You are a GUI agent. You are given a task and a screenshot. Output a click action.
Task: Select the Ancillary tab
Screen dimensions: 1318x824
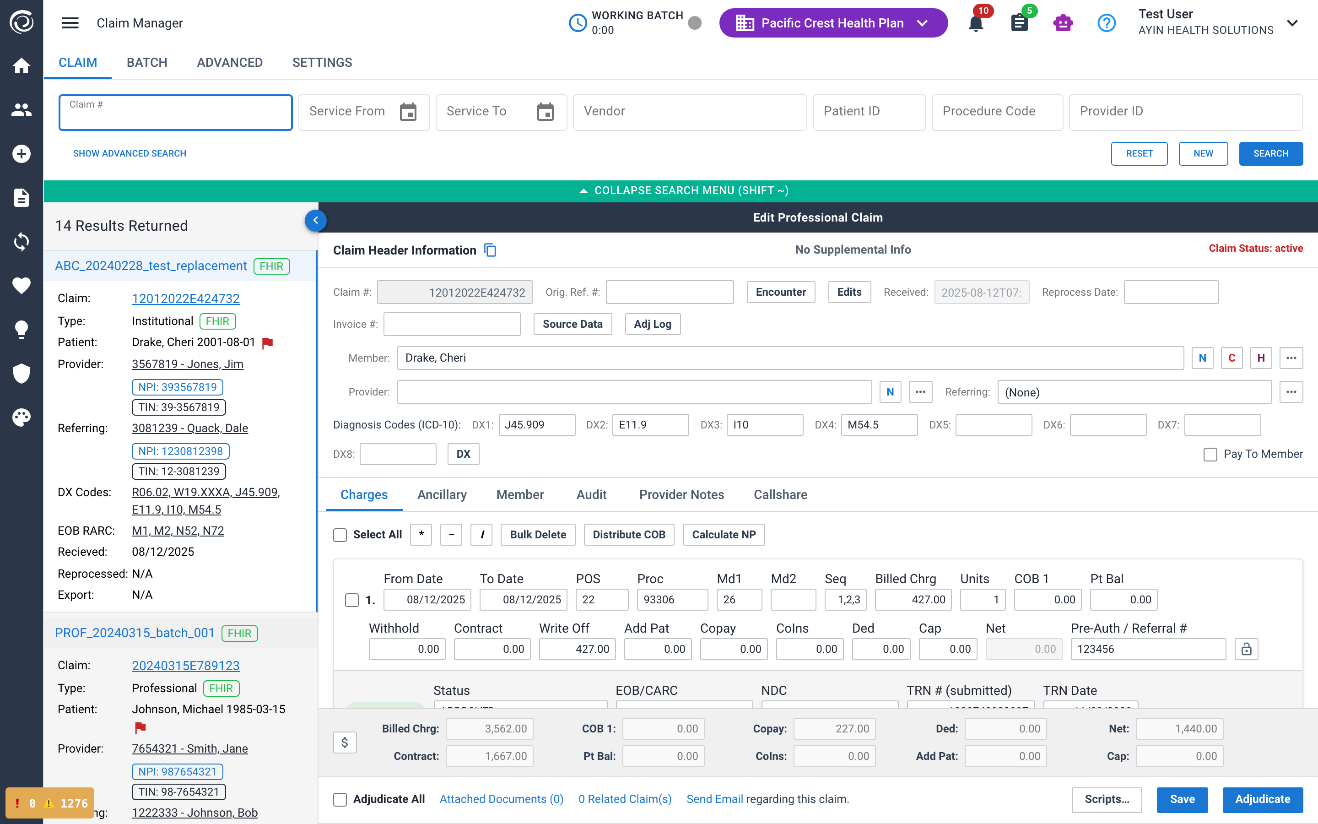click(442, 495)
